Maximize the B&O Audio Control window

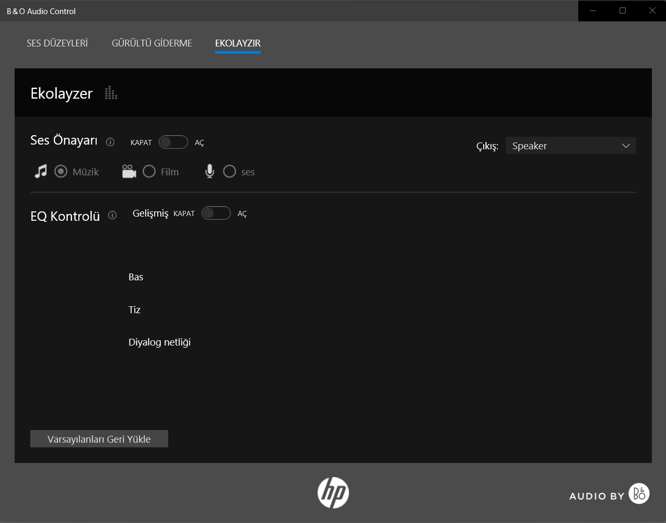(x=623, y=10)
